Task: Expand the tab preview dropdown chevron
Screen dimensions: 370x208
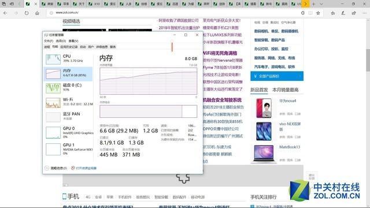Action: [x=321, y=4]
